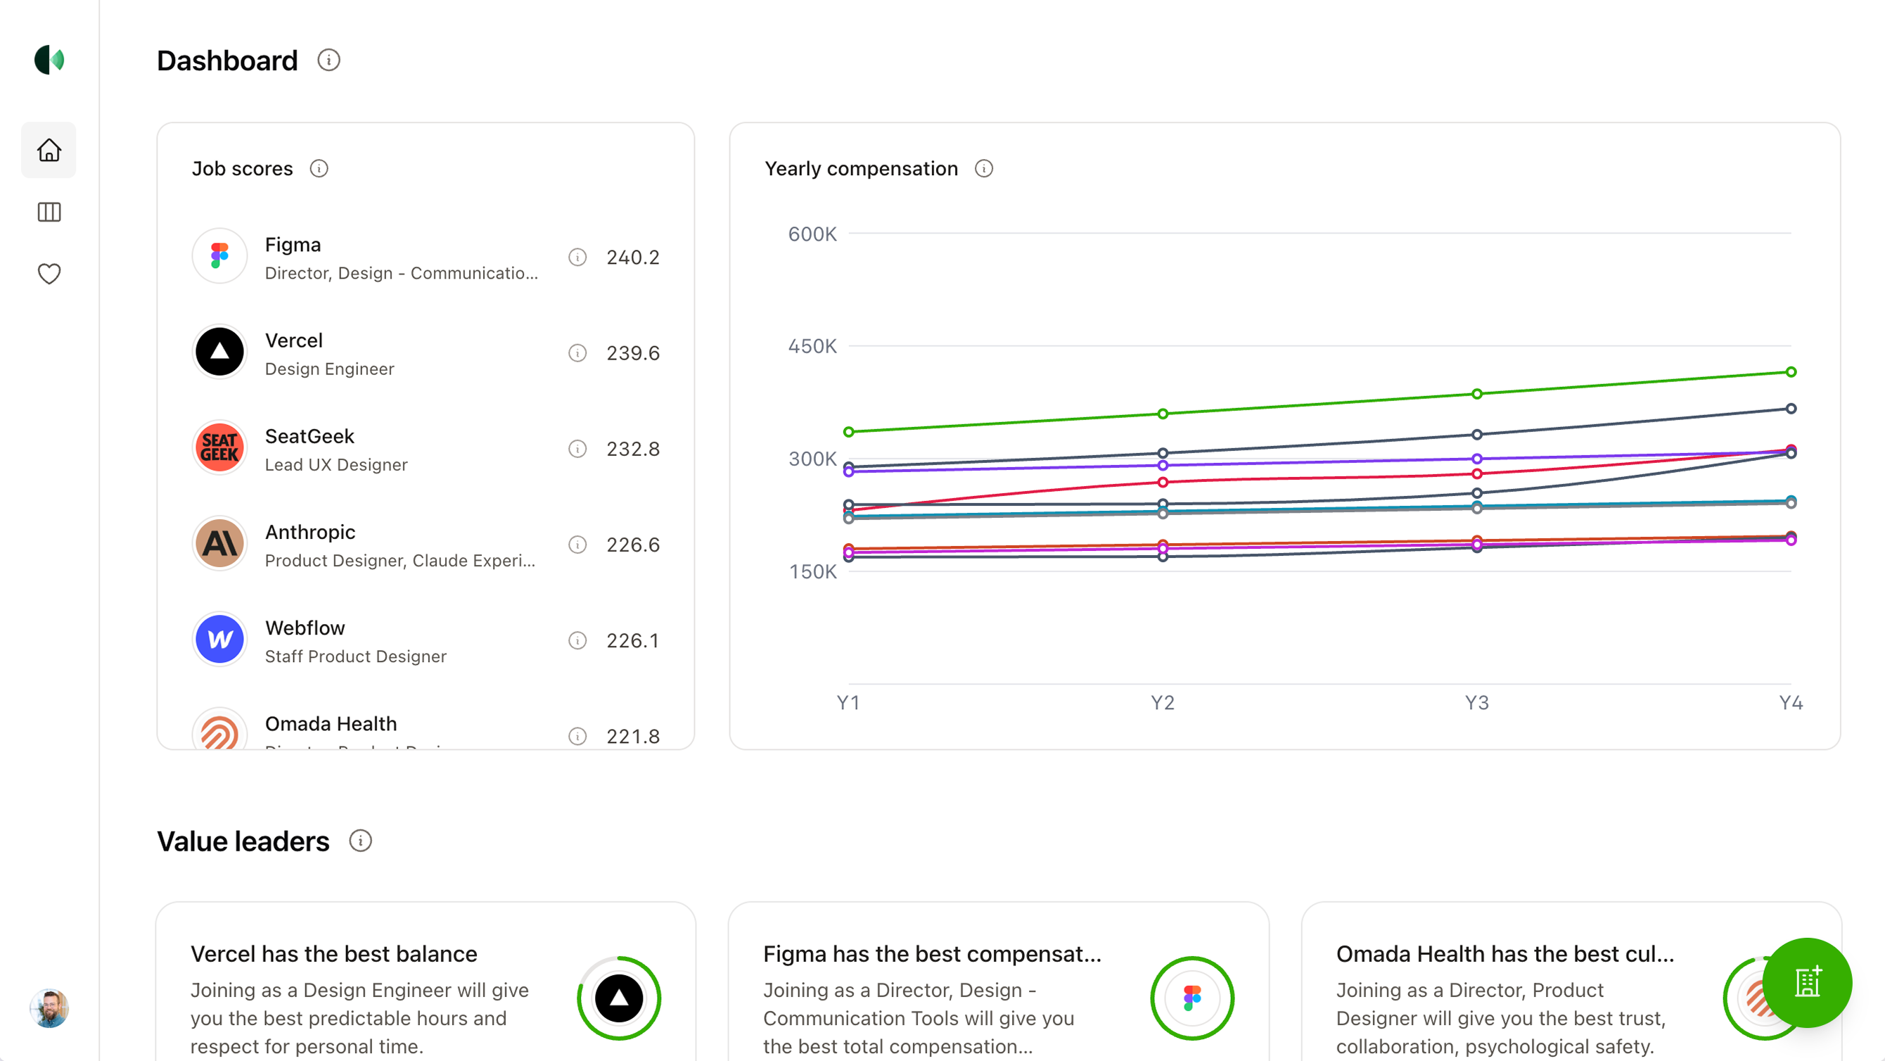Click the info icon next to Figma's 240.2 score
Screen dimensions: 1885x1061
[x=577, y=257]
